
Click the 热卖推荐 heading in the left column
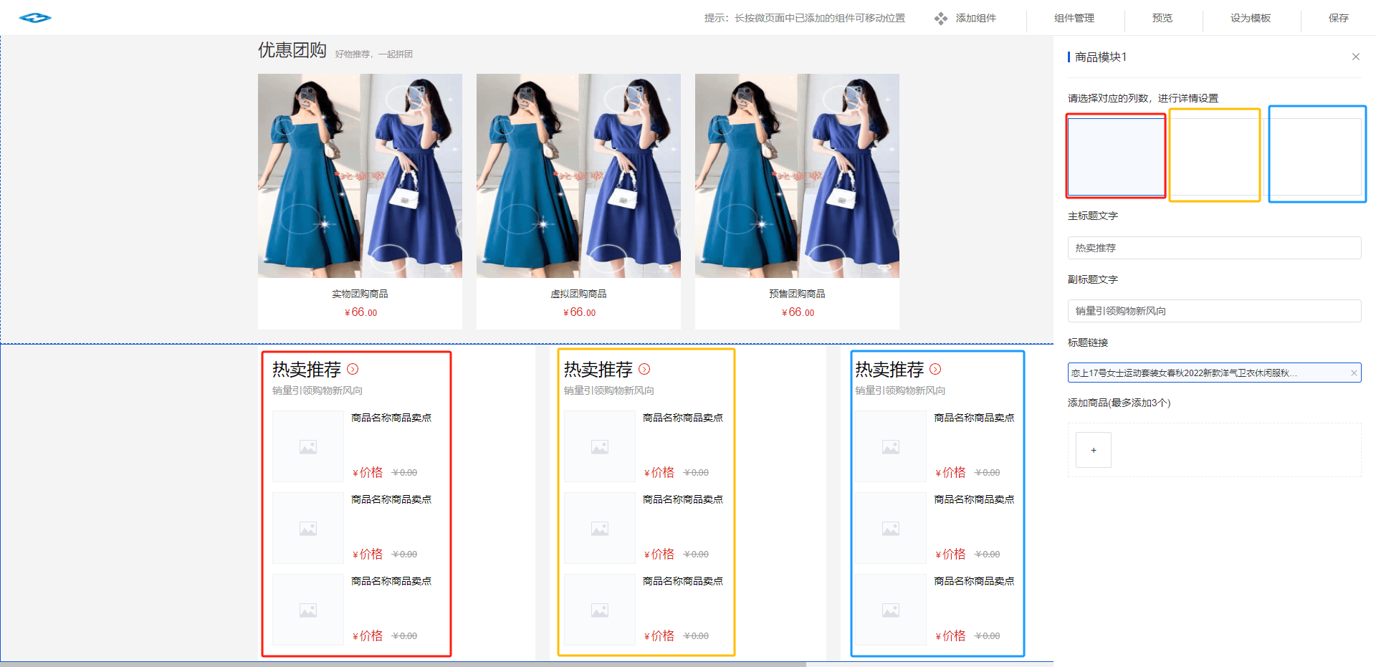click(x=307, y=369)
